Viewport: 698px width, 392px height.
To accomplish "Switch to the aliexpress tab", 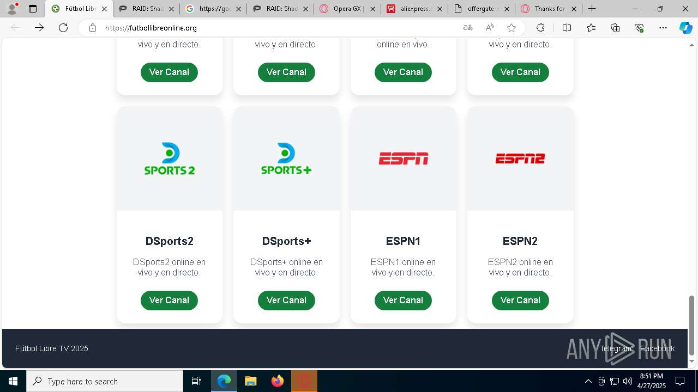I will 413,9.
